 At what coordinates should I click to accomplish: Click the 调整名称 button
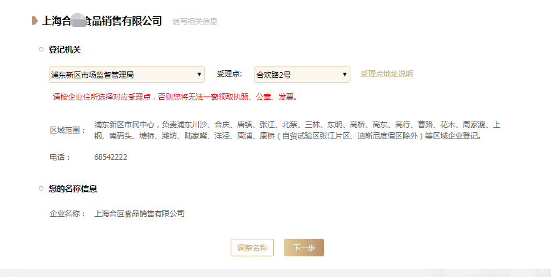[253, 248]
